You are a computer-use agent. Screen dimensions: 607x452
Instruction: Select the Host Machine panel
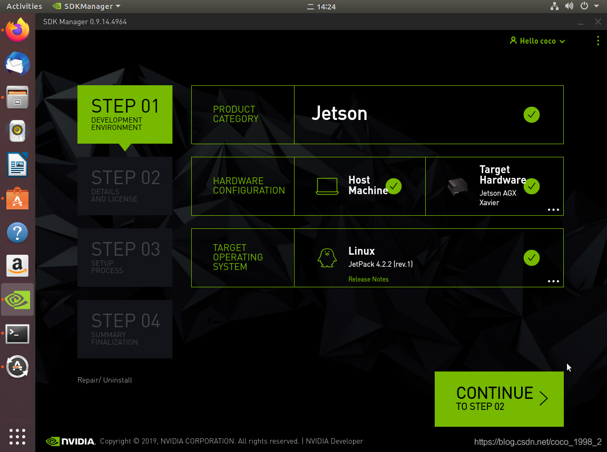(x=360, y=186)
